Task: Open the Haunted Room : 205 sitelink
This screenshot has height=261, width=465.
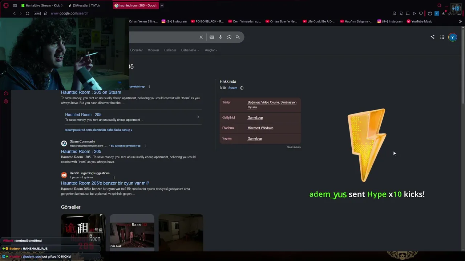Action: [83, 115]
